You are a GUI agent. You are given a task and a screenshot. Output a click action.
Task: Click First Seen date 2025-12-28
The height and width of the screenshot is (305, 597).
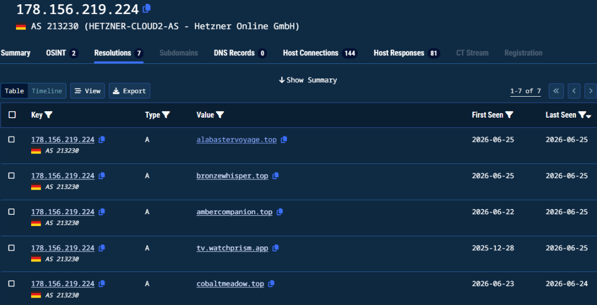pyautogui.click(x=493, y=248)
